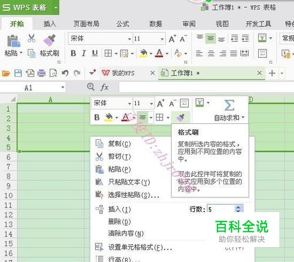
Task: Choose 只粘贴文本(Y) from context menu
Action: click(x=129, y=182)
